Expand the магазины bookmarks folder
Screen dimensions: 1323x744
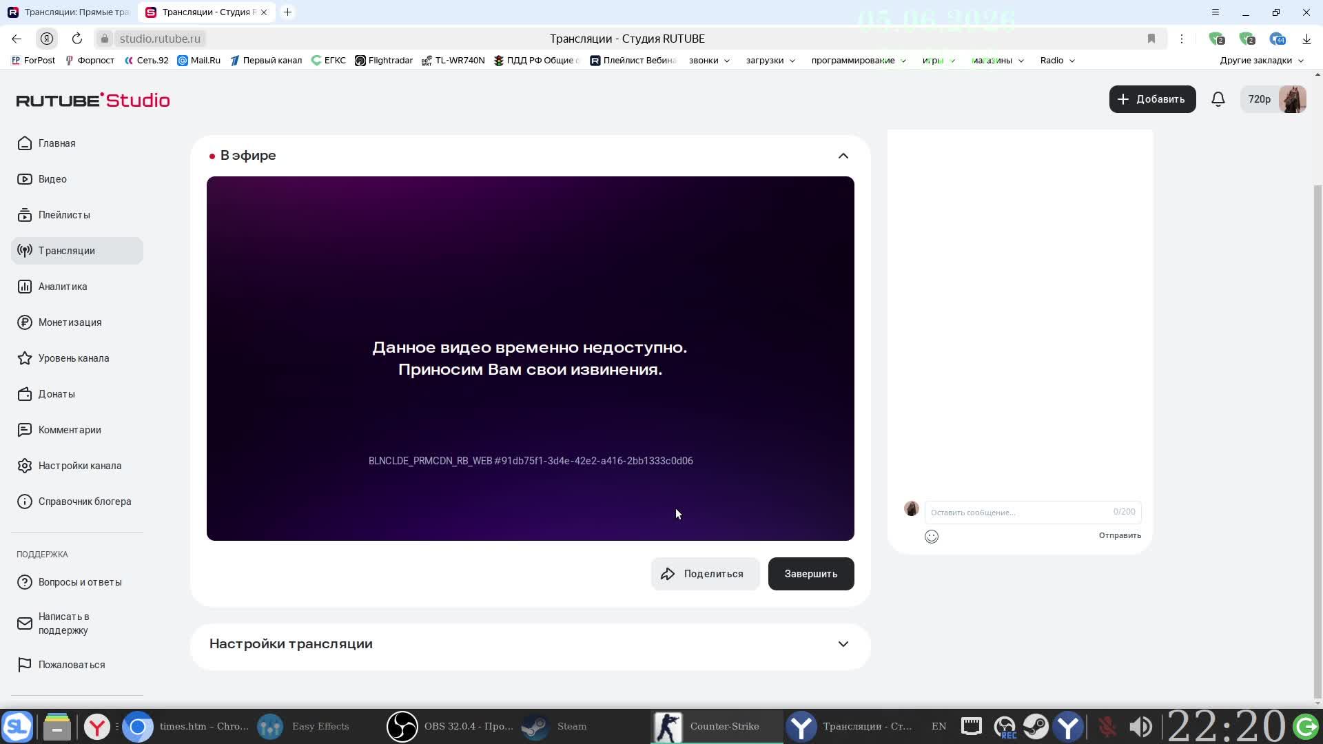click(x=998, y=61)
